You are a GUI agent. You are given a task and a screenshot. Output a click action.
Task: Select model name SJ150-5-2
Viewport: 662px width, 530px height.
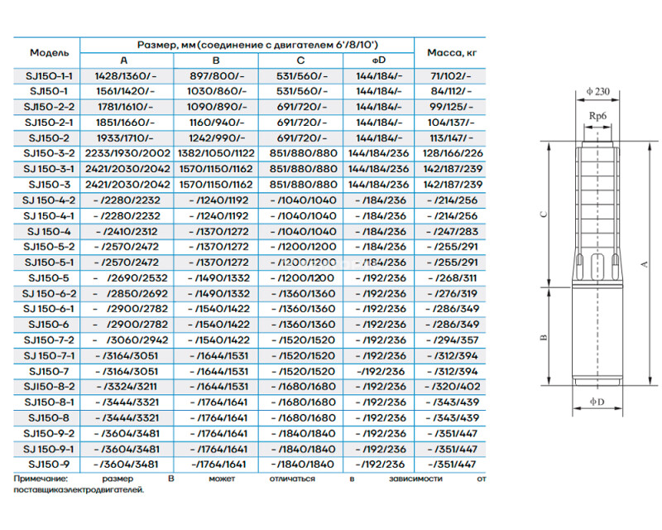click(49, 247)
